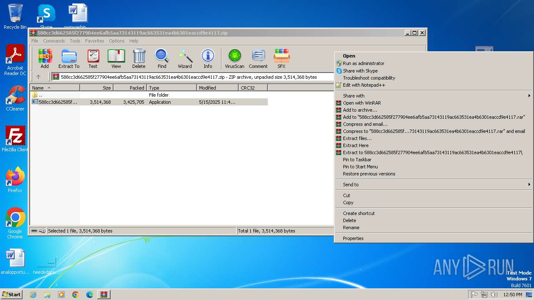Click the Internet Explorer taskbar icon
534x300 pixels.
click(x=33, y=295)
